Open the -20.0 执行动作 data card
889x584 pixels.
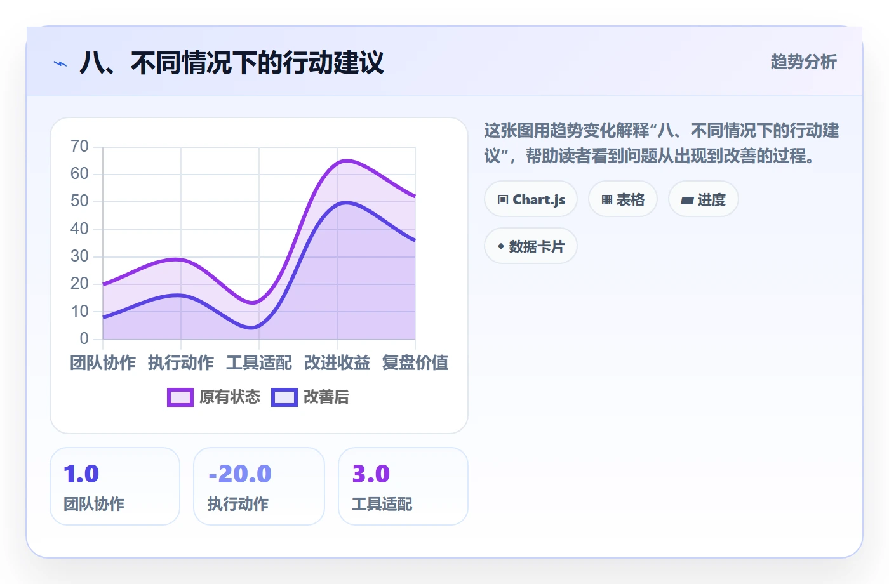coord(259,486)
